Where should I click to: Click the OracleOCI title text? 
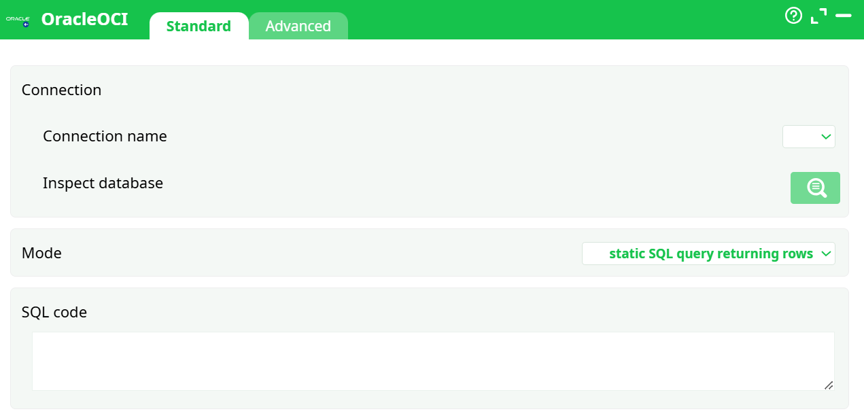84,19
